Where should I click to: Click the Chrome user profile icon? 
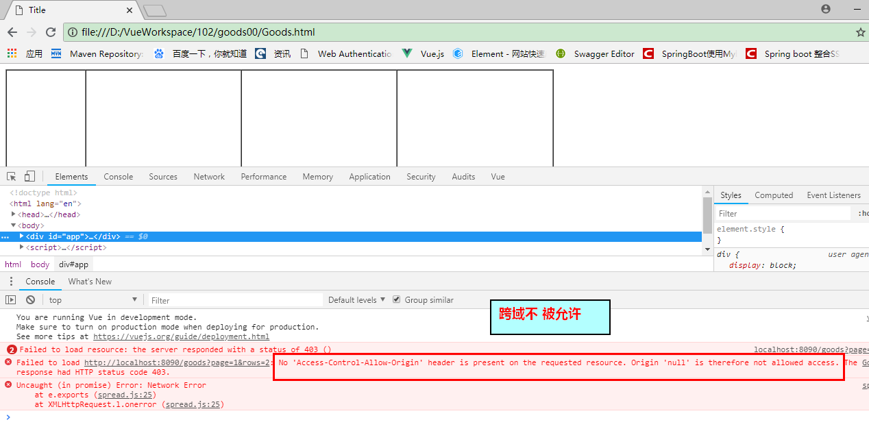[x=826, y=9]
